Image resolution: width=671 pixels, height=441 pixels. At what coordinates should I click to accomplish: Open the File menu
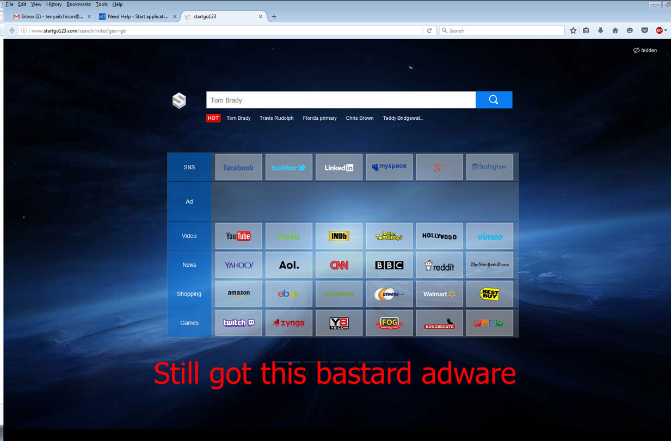pos(9,4)
